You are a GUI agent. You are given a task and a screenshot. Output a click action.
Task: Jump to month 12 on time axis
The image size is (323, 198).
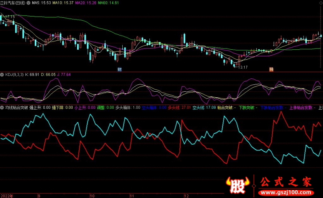pos(186,196)
